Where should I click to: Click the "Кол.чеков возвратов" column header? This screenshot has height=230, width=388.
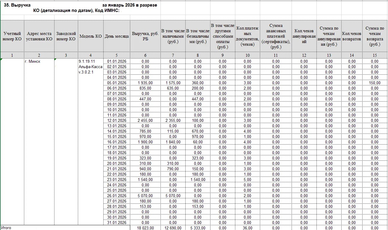tap(352, 36)
